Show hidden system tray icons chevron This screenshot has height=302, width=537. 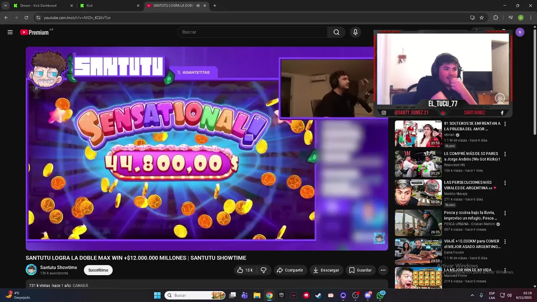click(x=472, y=295)
